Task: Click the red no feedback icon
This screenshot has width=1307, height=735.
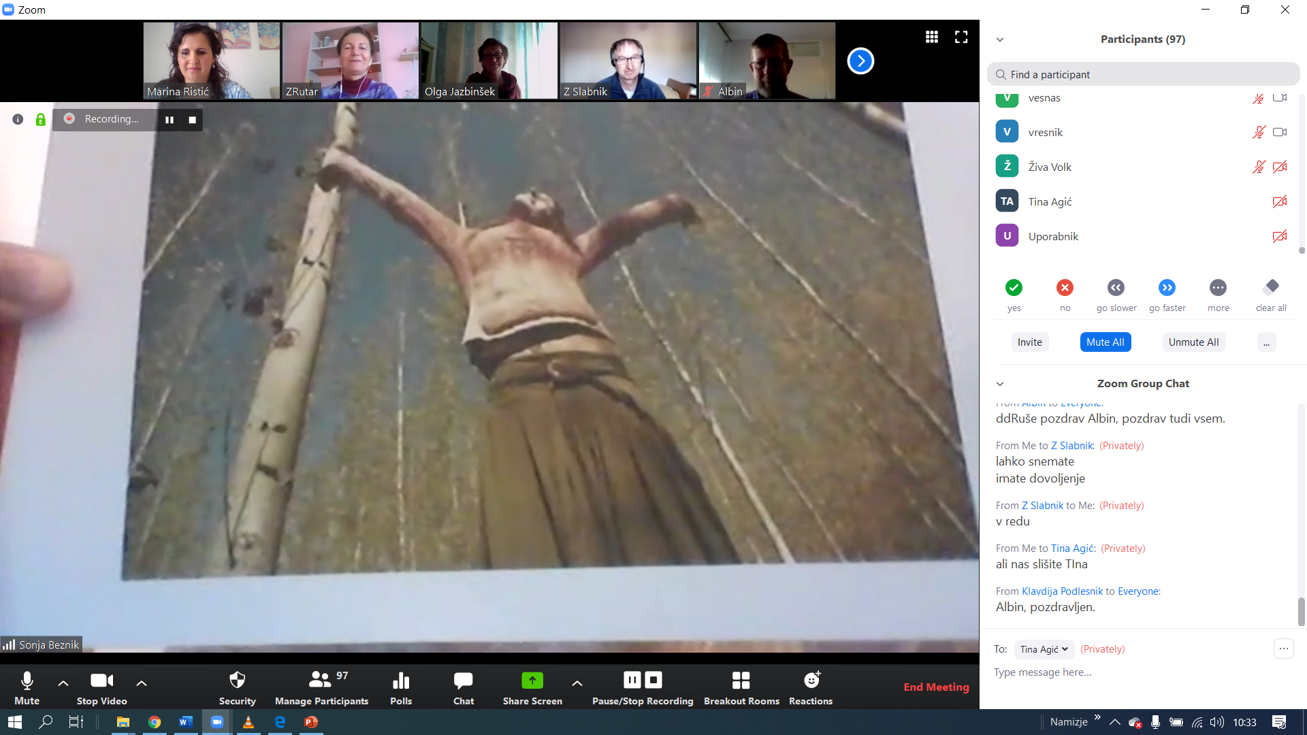Action: pos(1065,288)
